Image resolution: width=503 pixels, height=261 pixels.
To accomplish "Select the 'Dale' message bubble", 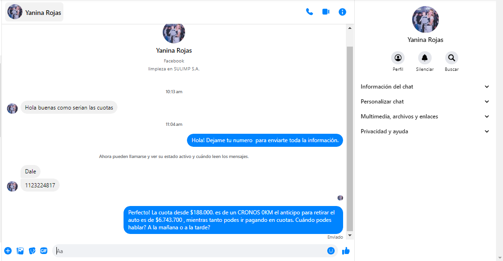I will tap(30, 171).
